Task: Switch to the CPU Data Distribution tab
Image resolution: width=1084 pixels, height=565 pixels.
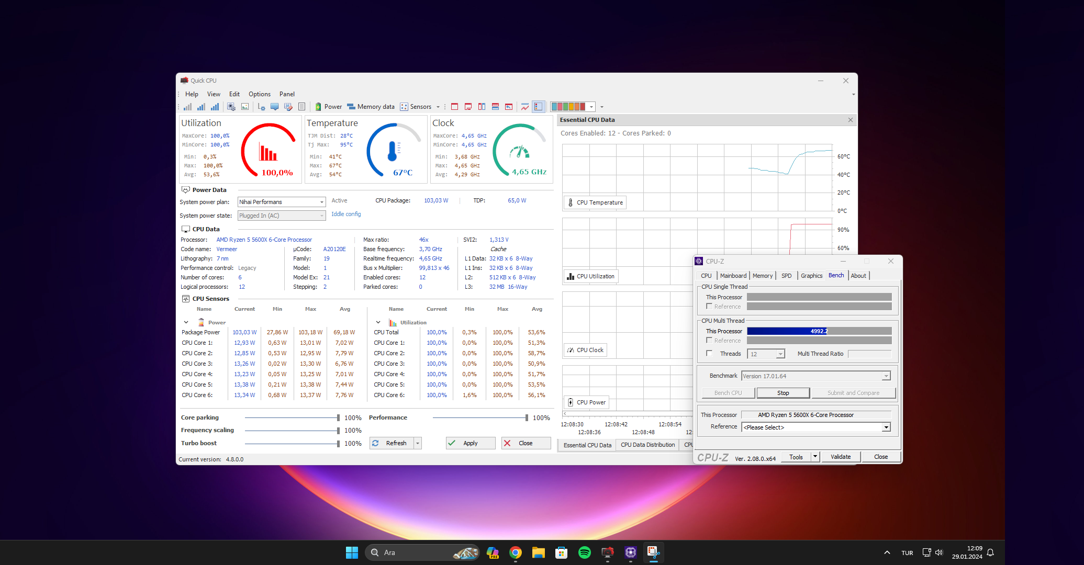Action: pyautogui.click(x=647, y=445)
